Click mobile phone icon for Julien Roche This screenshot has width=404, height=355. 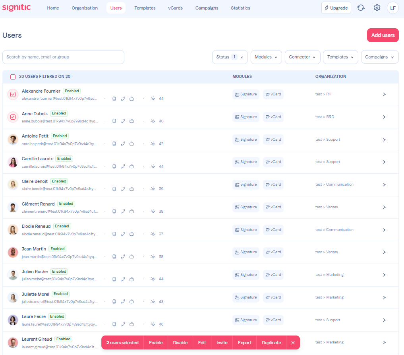(x=114, y=279)
